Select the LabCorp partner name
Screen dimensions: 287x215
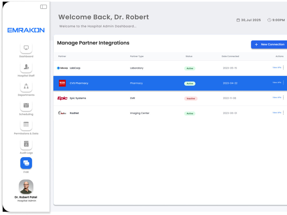click(75, 68)
